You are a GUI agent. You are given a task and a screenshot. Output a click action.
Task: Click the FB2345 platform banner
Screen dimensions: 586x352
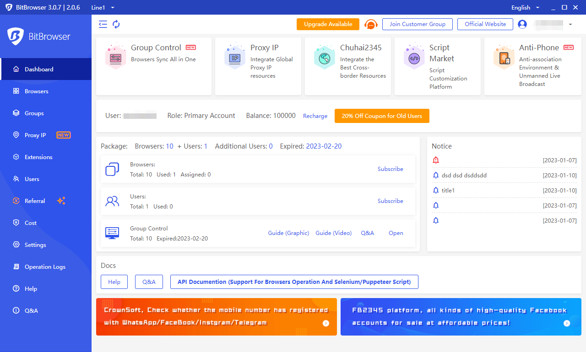point(461,317)
